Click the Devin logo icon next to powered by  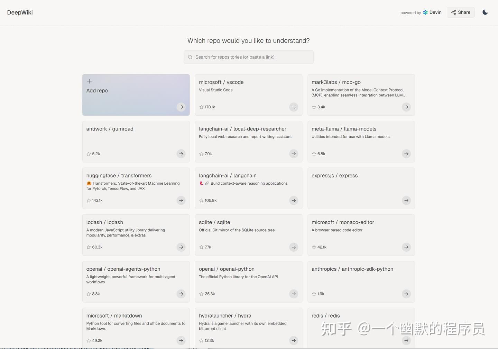click(425, 12)
